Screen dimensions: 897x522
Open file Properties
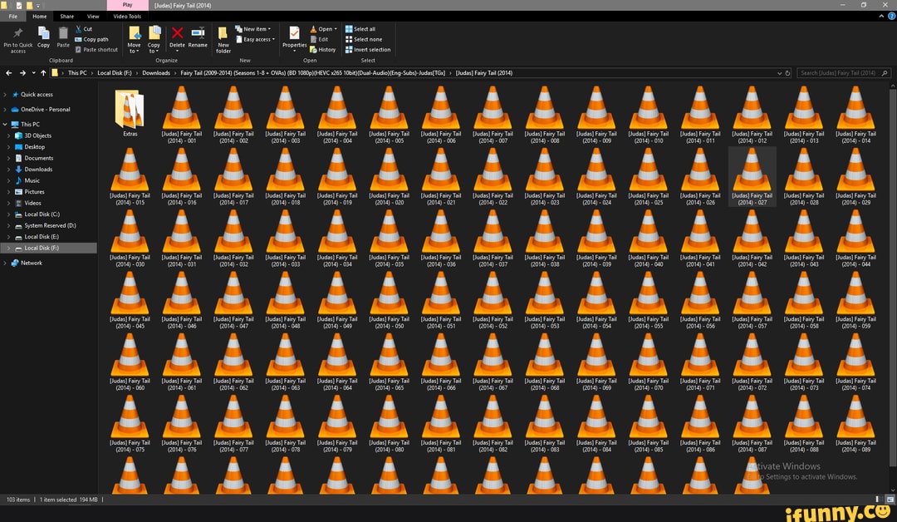[295, 39]
